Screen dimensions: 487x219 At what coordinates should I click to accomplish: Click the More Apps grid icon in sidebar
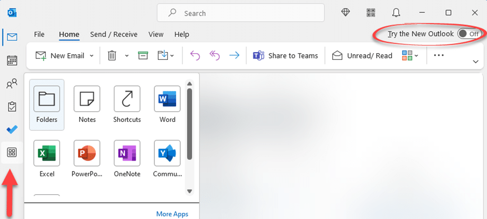coord(11,152)
